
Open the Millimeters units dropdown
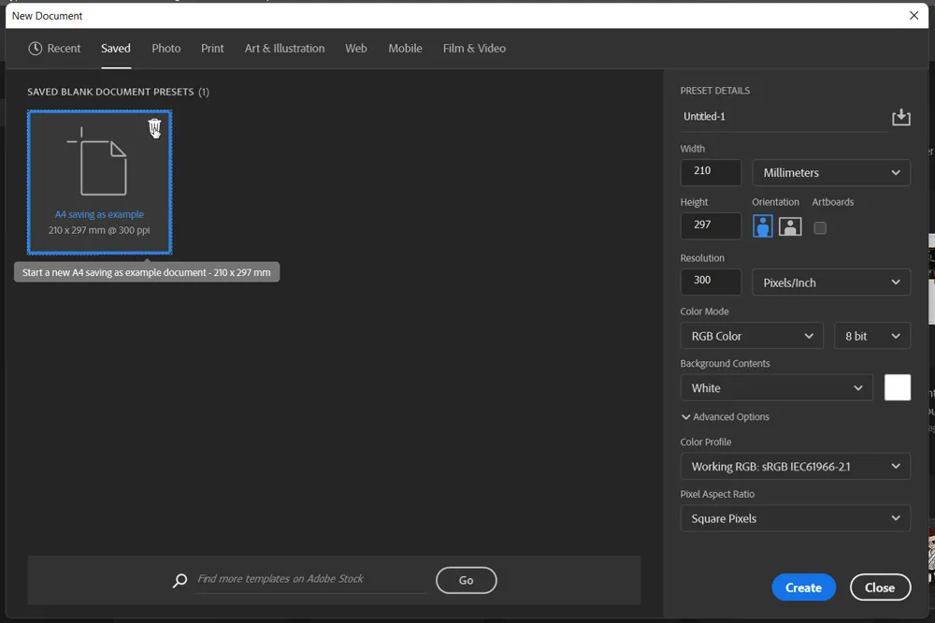830,173
